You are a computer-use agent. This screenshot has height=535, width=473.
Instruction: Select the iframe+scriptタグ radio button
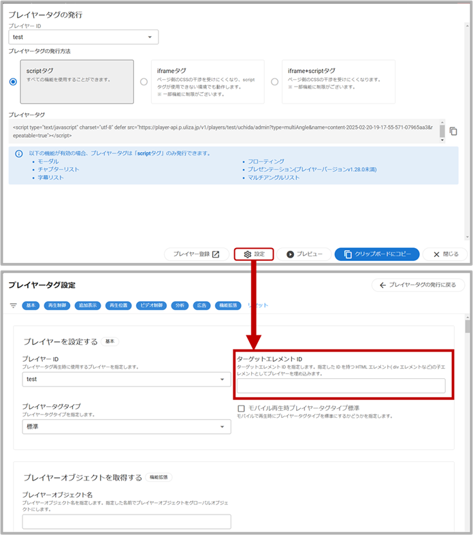click(x=275, y=82)
